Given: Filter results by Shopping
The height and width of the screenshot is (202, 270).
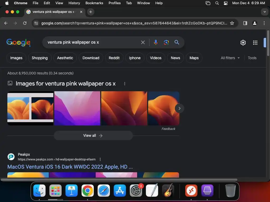Looking at the screenshot, I should [x=40, y=58].
